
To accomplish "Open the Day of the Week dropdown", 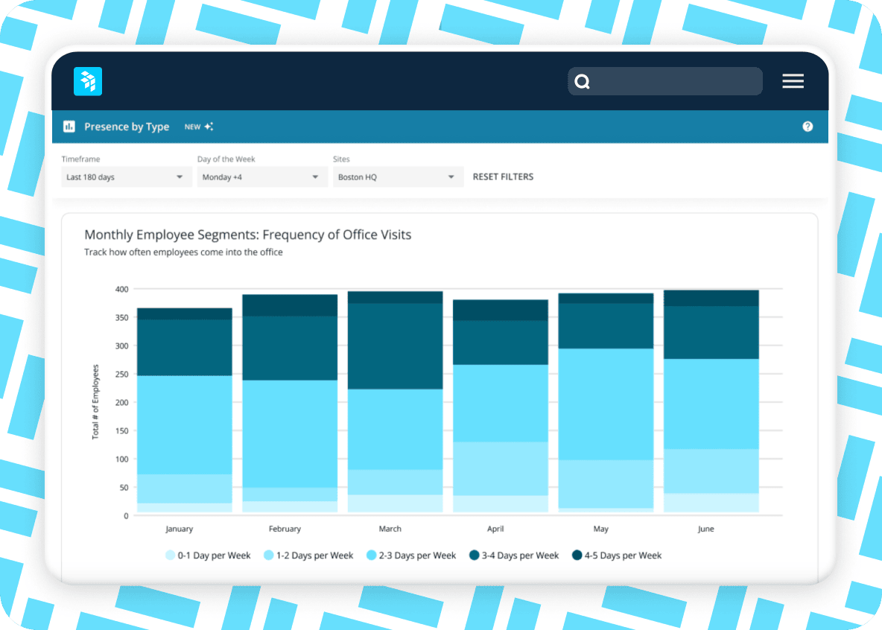I will point(261,176).
